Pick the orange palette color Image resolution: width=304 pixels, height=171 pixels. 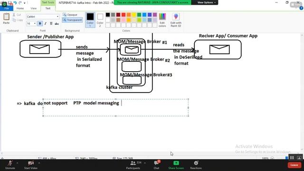(129, 15)
